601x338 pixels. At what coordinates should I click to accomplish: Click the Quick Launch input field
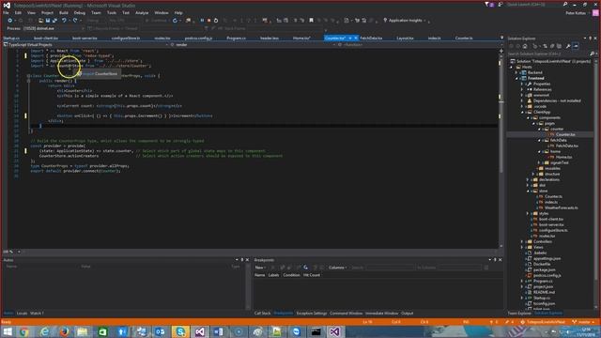(533, 5)
